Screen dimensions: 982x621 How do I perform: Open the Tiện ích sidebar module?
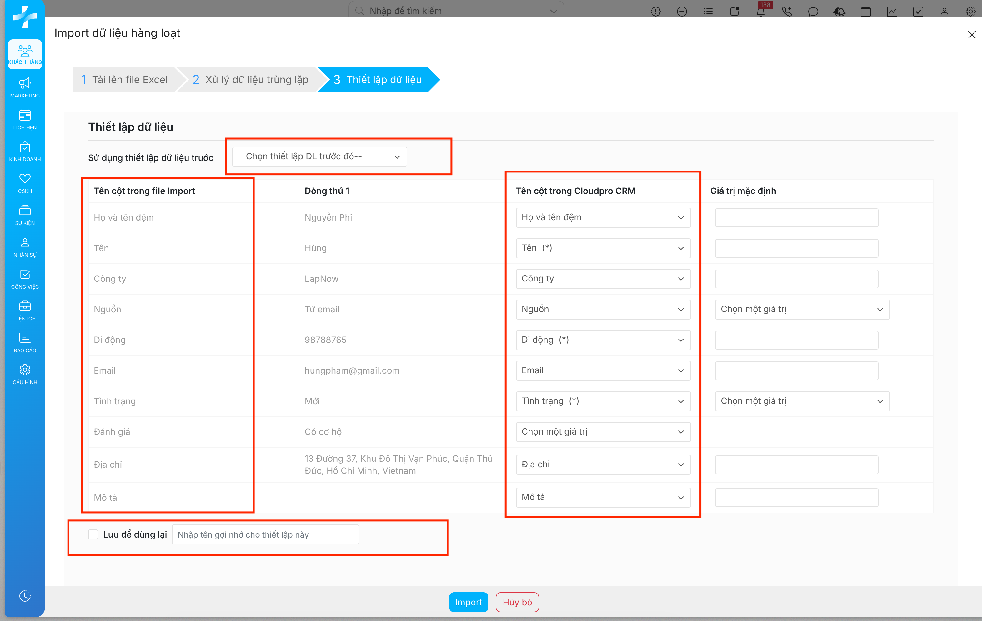click(x=25, y=310)
